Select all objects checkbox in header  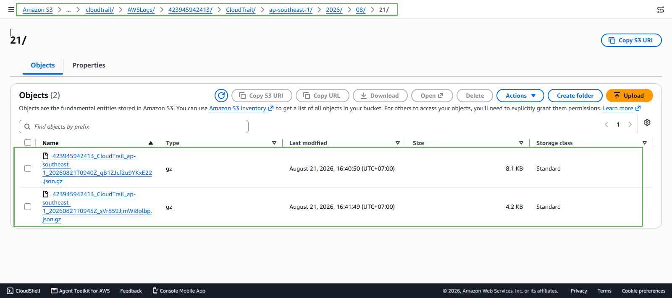click(28, 143)
